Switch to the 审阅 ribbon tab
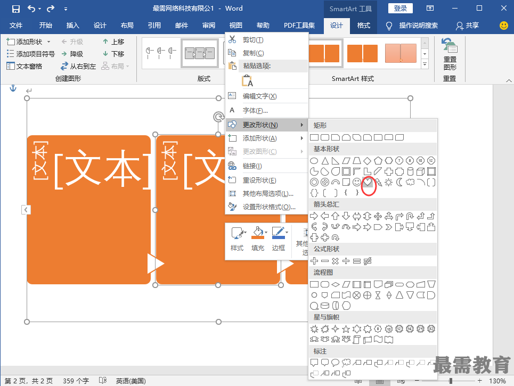This screenshot has height=386, width=514. coord(208,25)
